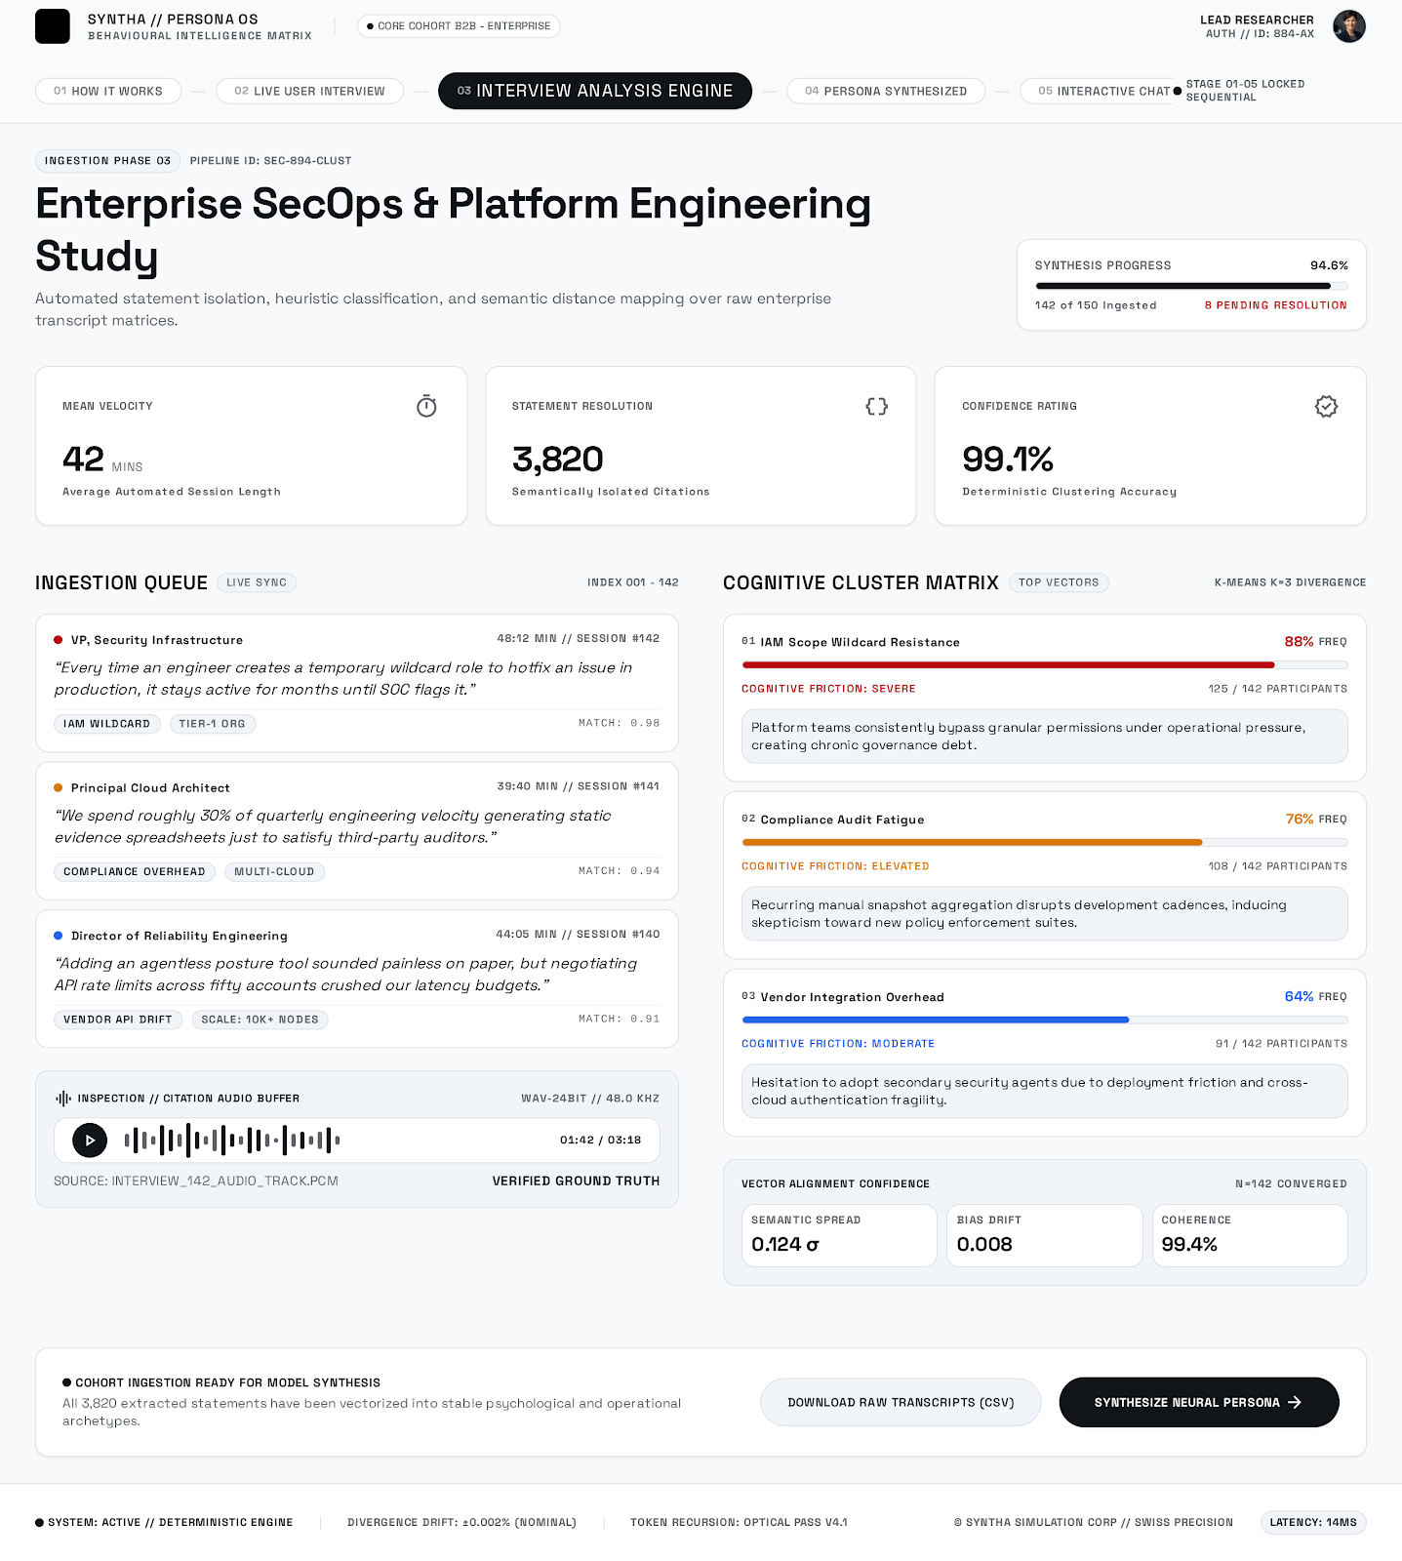Select the Interview Analysis Engine step
Viewport: 1402px width, 1561px height.
click(595, 91)
